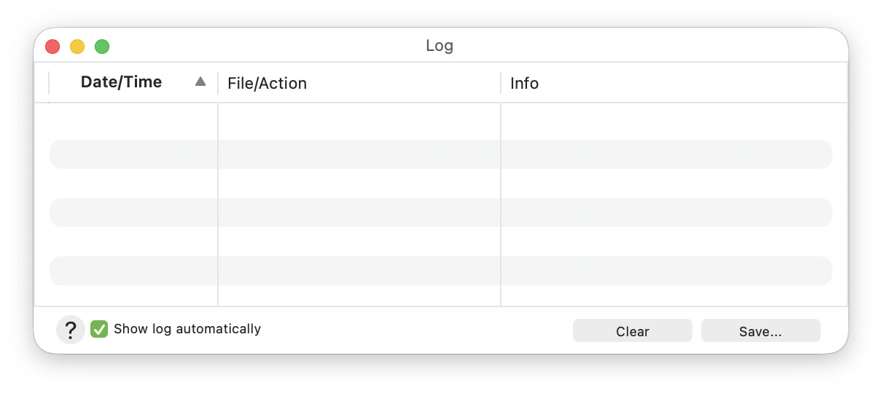Click divider between File/Action and Info headers

pyautogui.click(x=501, y=83)
